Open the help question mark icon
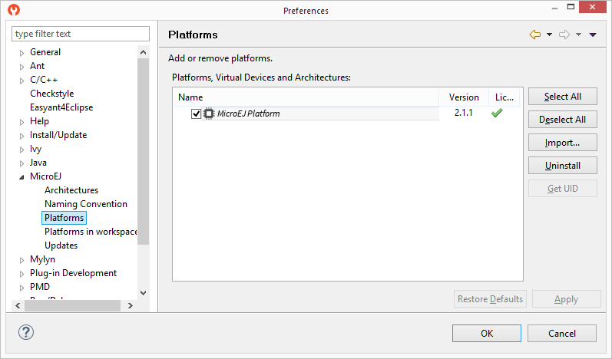 pyautogui.click(x=26, y=332)
